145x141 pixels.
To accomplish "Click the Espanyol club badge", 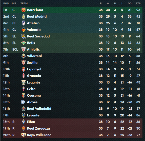I will (24, 69).
